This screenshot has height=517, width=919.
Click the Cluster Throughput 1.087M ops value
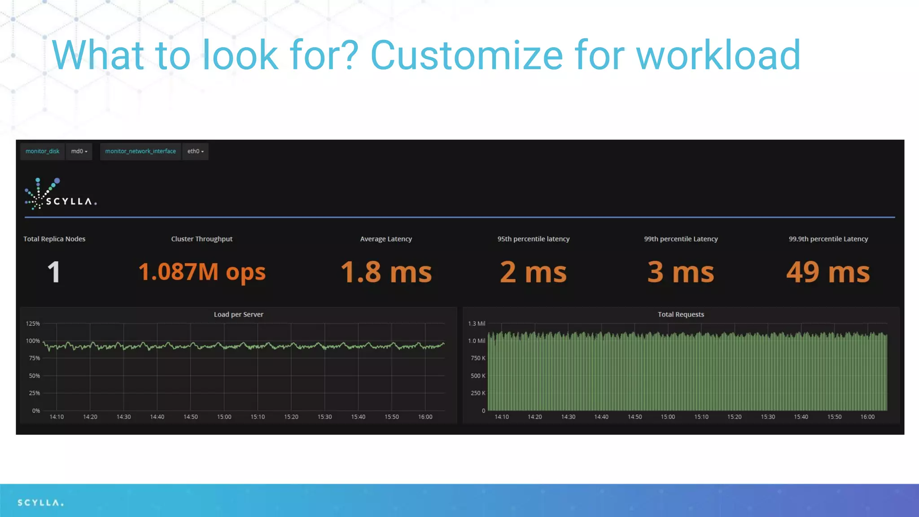coord(201,272)
